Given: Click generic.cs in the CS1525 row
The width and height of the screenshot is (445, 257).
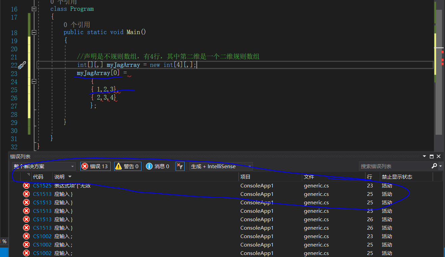Looking at the screenshot, I should 316,185.
